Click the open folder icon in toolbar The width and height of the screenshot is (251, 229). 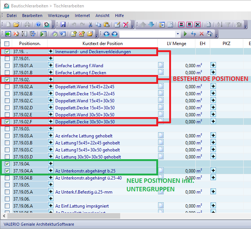16,25
